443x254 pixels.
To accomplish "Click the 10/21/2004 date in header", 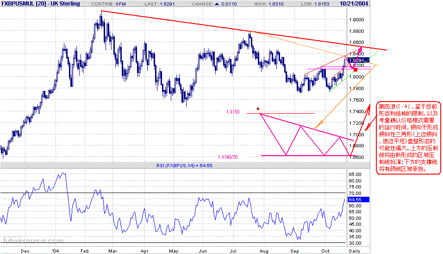I will coord(354,4).
